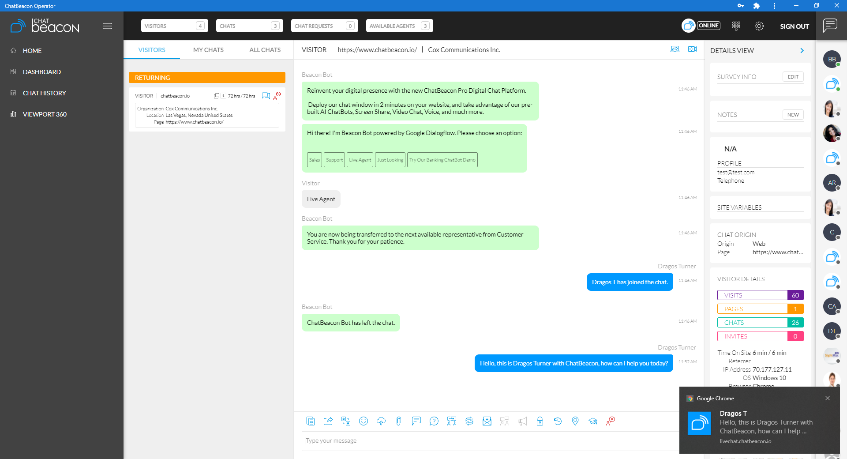847x459 pixels.
Task: Click the pink INVITES stat bar
Action: 761,336
